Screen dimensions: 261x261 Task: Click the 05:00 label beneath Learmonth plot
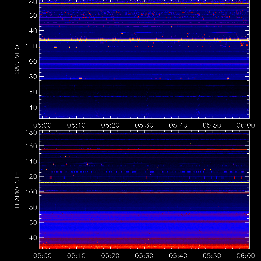click(x=42, y=256)
